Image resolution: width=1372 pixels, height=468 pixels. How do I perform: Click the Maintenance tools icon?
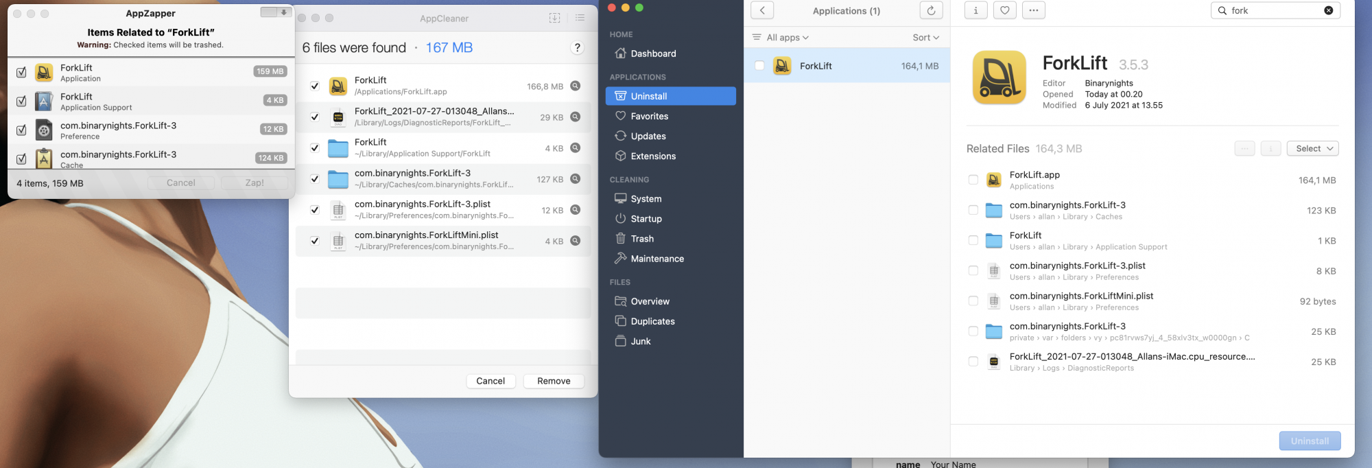click(620, 258)
